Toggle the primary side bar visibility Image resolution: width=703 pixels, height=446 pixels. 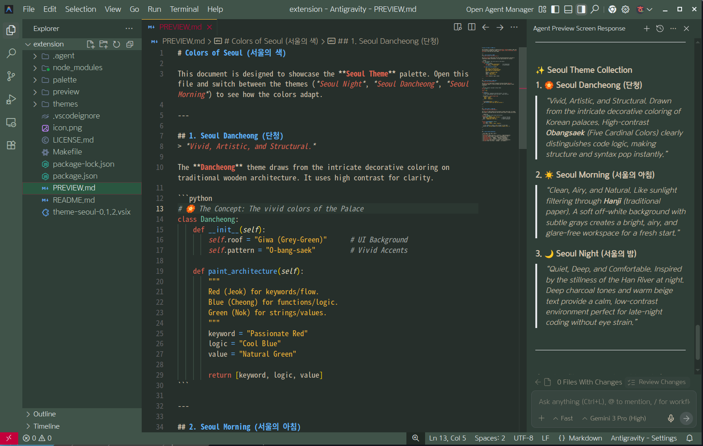click(x=555, y=9)
